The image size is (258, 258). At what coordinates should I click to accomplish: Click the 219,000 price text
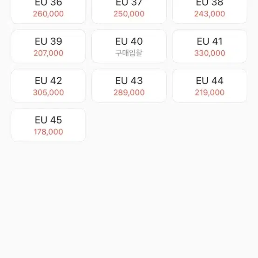tap(210, 93)
